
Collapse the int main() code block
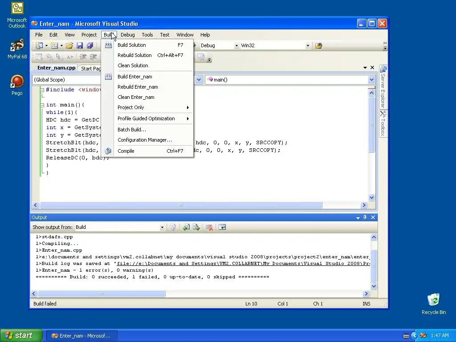(42, 105)
